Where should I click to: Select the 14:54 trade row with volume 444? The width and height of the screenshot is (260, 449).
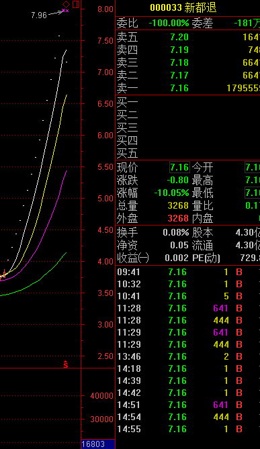187,417
